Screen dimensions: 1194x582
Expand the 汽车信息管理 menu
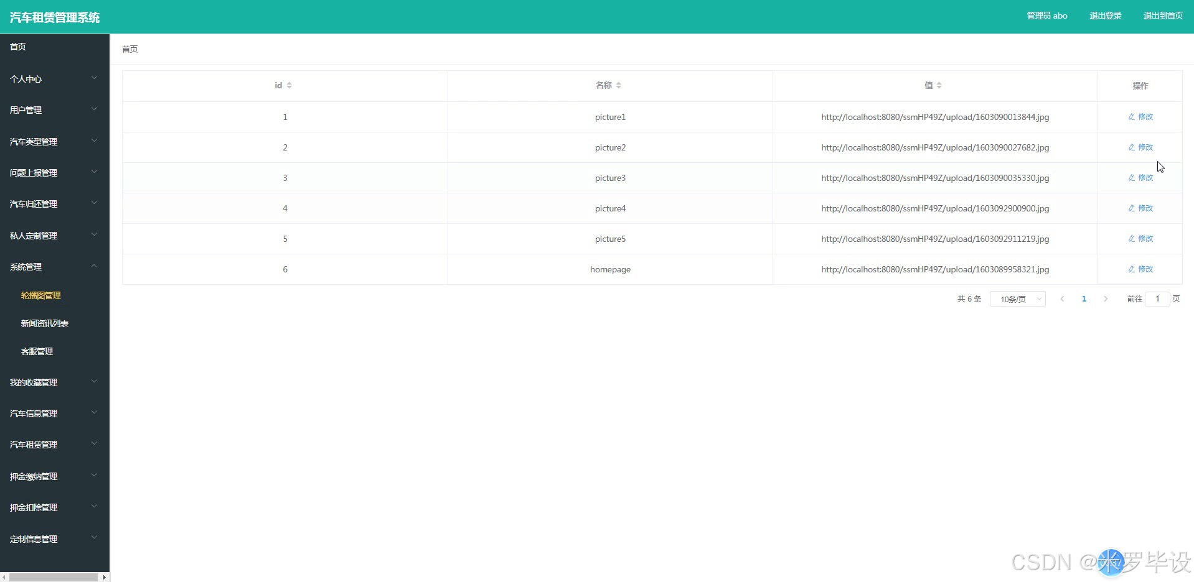coord(55,413)
